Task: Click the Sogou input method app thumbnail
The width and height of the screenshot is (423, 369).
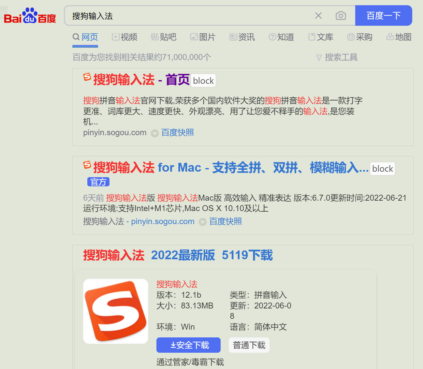Action: pyautogui.click(x=115, y=311)
